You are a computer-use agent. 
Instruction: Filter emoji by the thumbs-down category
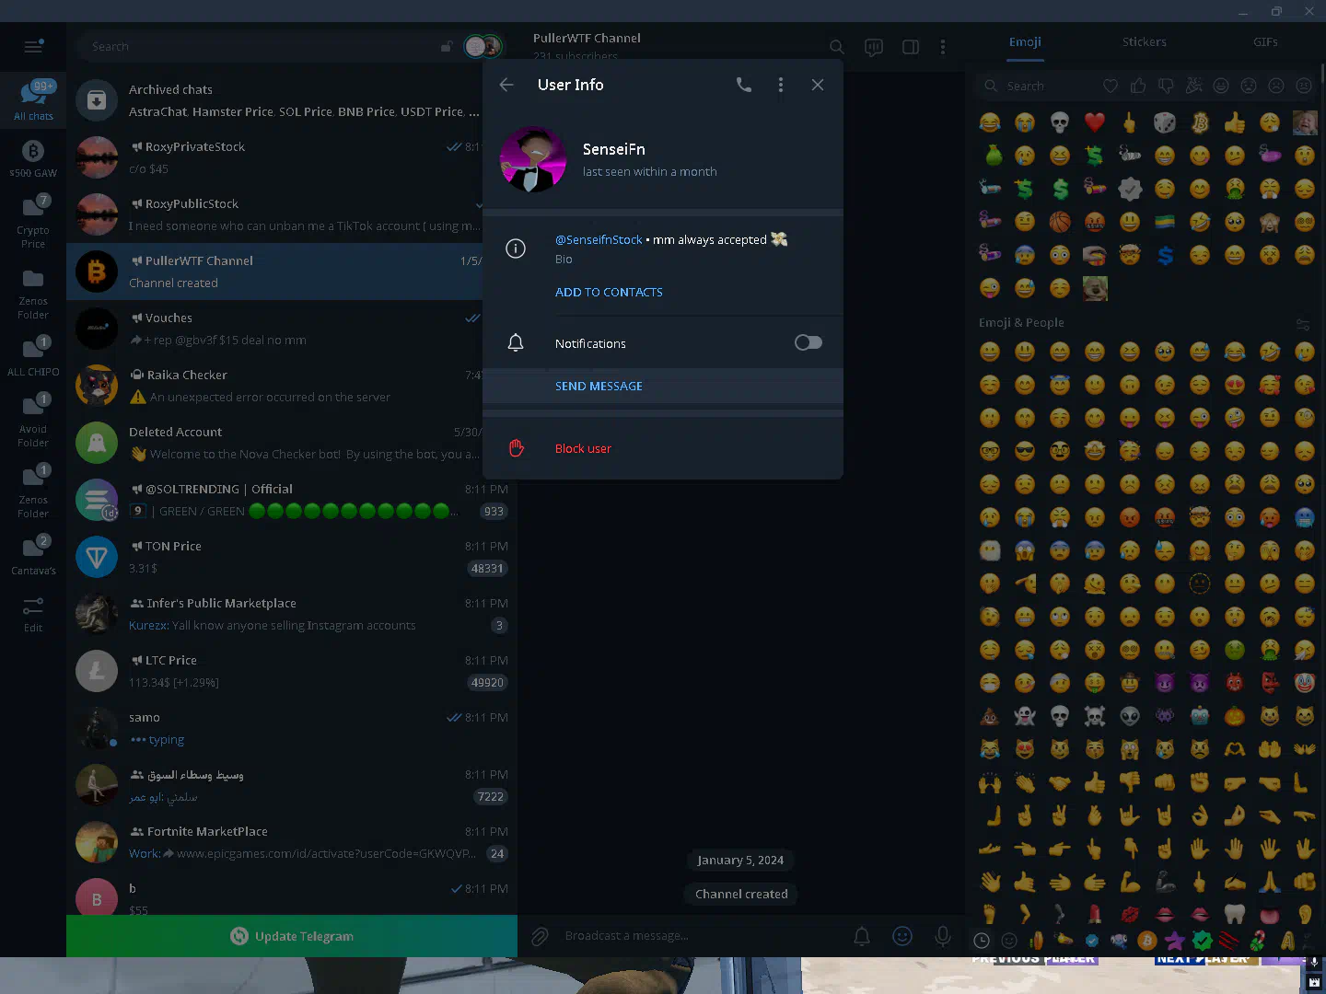point(1166,86)
